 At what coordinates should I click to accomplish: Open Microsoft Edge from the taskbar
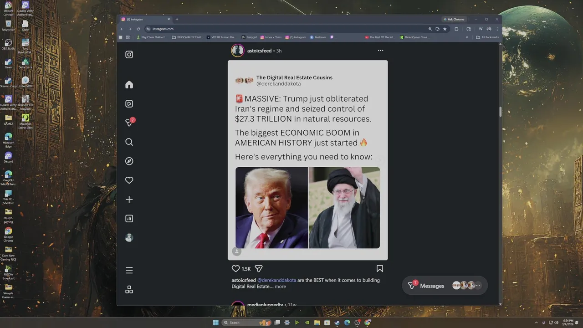[x=347, y=323]
